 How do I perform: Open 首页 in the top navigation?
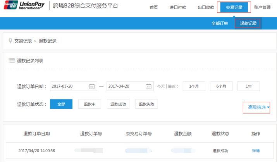[154, 7]
